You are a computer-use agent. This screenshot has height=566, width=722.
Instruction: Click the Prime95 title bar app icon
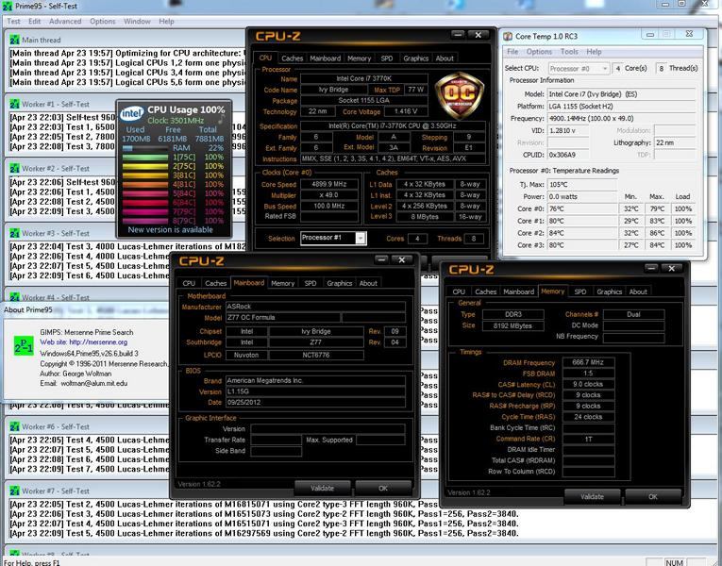coord(8,6)
